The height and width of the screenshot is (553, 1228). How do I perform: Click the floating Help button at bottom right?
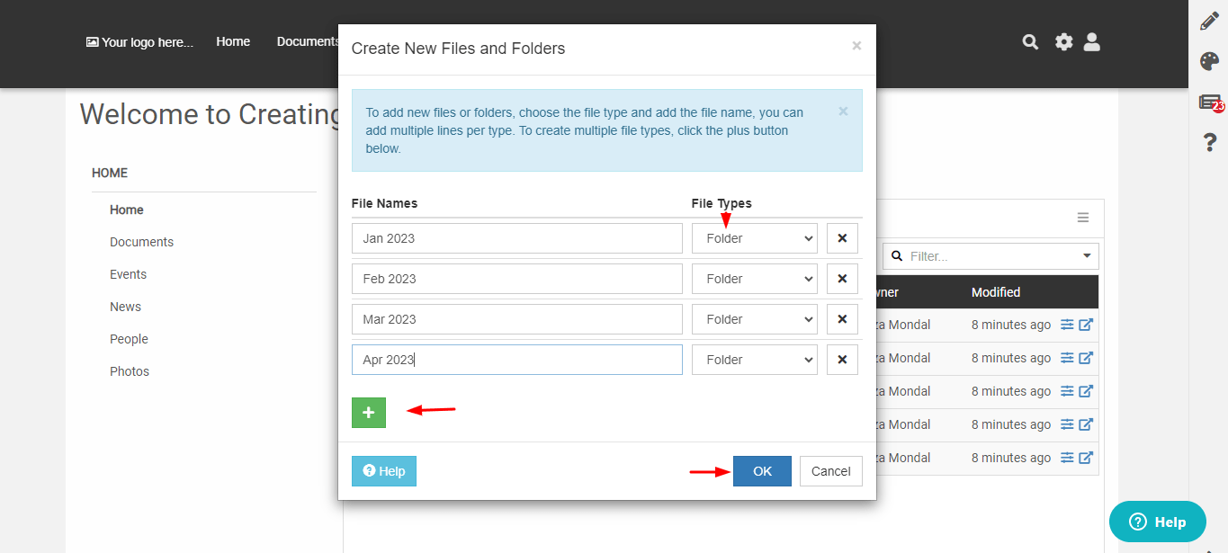1157,522
